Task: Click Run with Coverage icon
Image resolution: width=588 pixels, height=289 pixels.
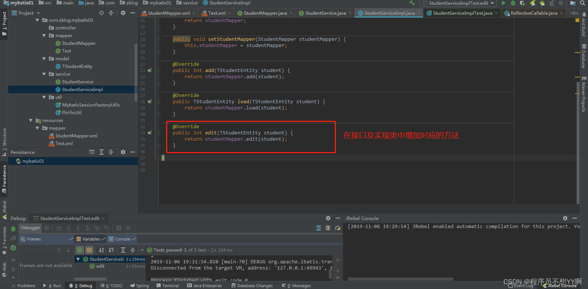Action: pos(523,3)
